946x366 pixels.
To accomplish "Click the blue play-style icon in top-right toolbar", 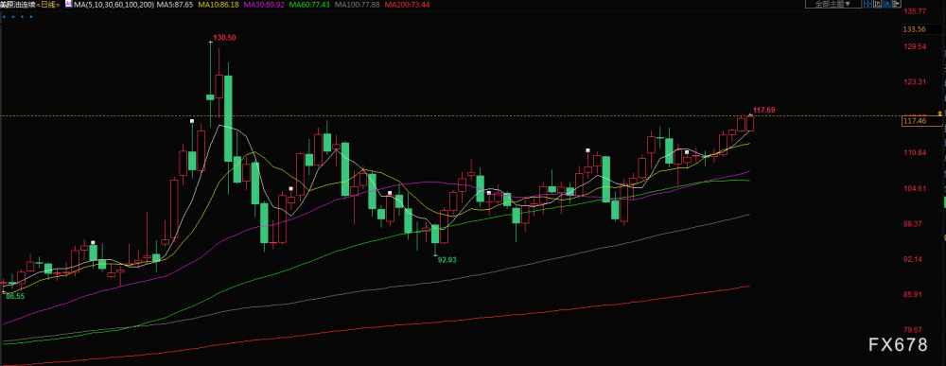I will click(x=887, y=4).
